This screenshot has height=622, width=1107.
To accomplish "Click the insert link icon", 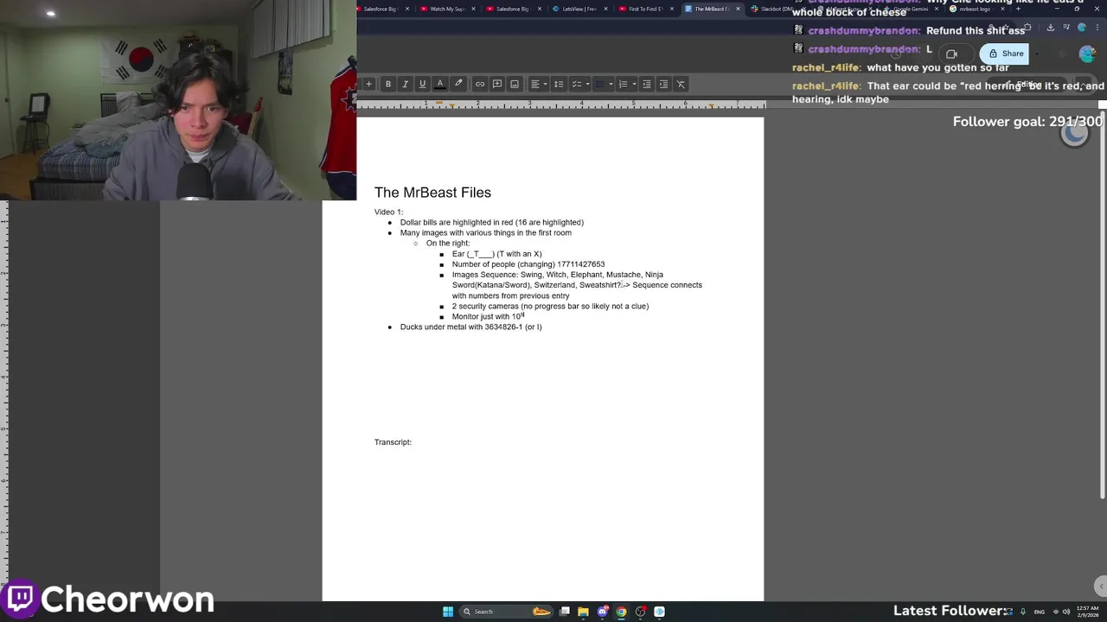I will point(480,84).
